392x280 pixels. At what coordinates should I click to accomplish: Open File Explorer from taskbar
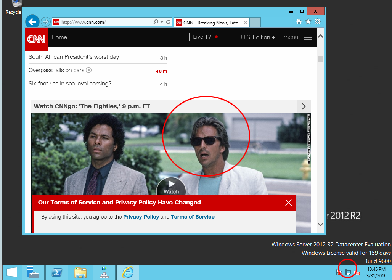[x=80, y=272]
